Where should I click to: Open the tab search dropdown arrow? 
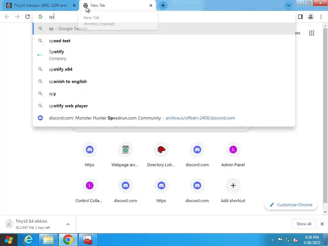point(289,5)
